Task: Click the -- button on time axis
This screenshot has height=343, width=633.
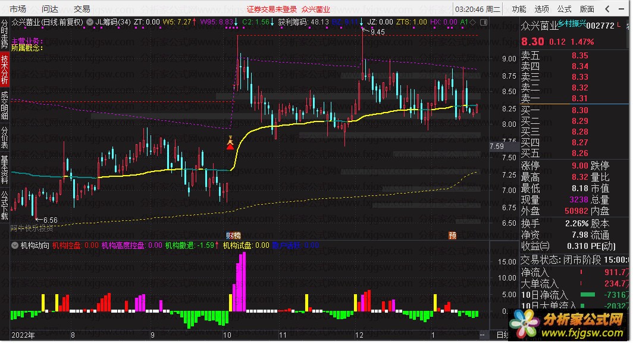Action: click(x=482, y=335)
